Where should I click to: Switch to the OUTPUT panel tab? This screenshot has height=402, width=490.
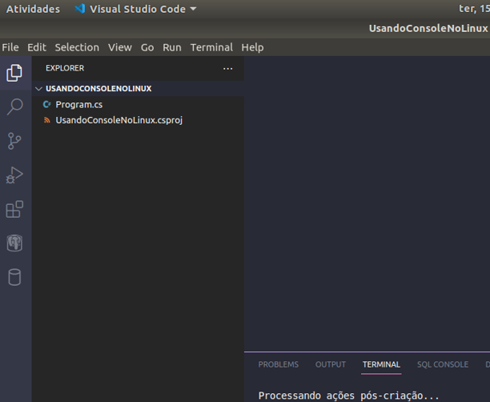[x=331, y=364]
